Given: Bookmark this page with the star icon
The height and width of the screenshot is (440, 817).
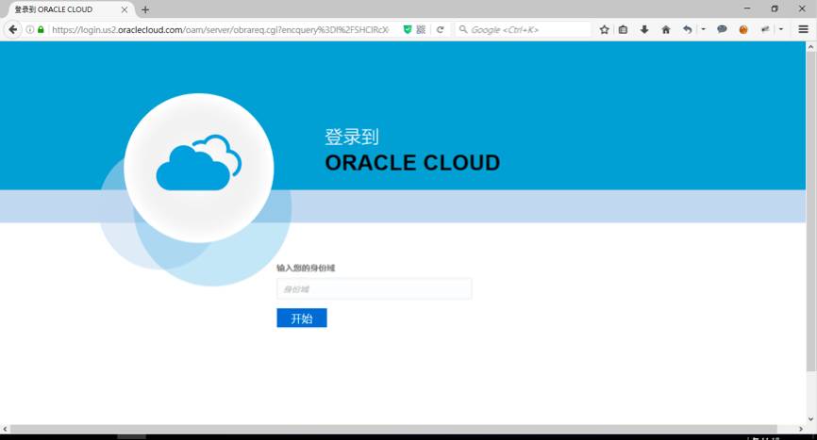Looking at the screenshot, I should tap(604, 29).
